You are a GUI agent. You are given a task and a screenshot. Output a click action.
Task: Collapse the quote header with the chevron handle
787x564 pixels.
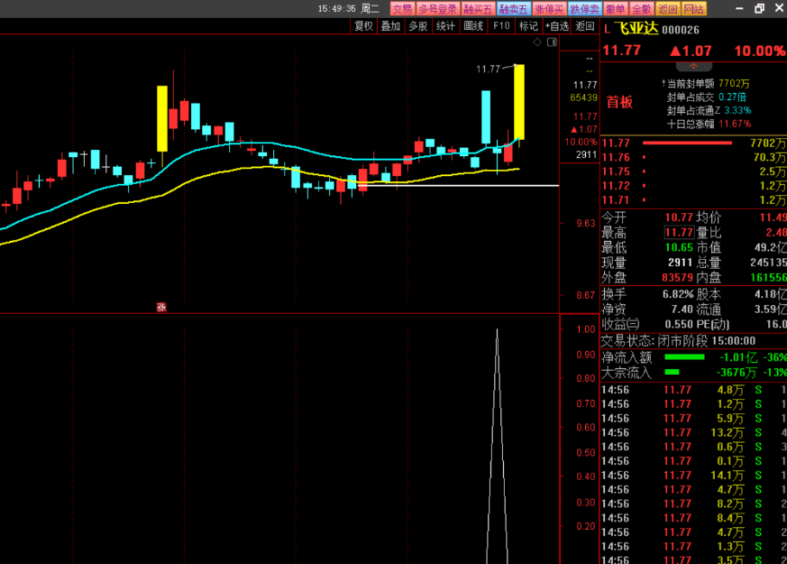click(693, 66)
